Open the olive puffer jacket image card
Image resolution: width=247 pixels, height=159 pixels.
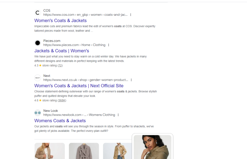point(153,147)
